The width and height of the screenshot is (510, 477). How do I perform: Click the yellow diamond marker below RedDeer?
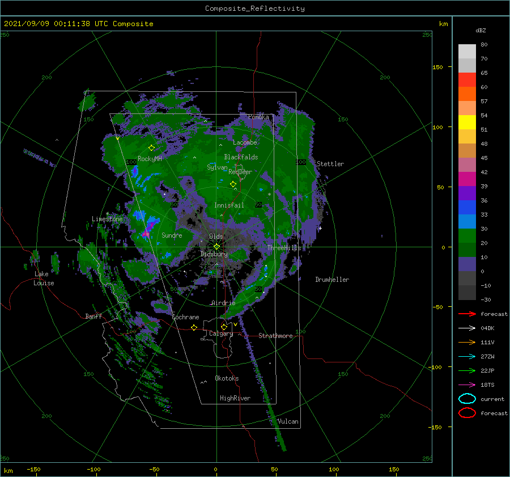click(x=233, y=184)
